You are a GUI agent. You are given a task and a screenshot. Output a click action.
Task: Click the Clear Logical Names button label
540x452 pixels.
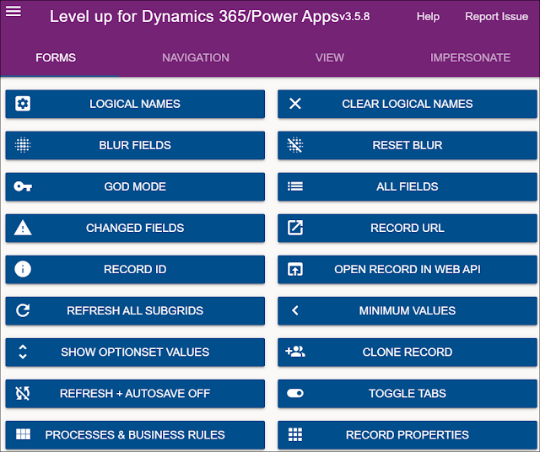pos(407,104)
